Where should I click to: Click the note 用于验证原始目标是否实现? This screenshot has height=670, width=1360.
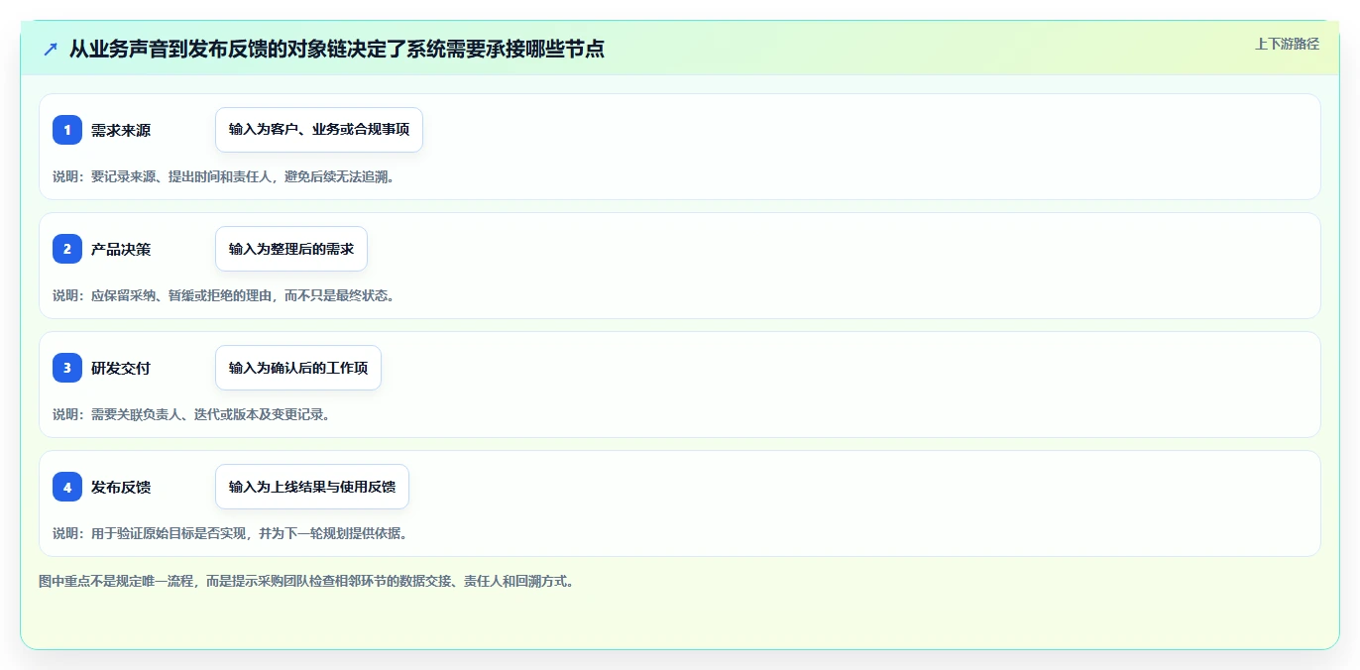pyautogui.click(x=230, y=533)
